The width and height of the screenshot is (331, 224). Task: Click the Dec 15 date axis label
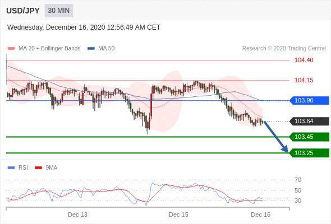[178, 214]
